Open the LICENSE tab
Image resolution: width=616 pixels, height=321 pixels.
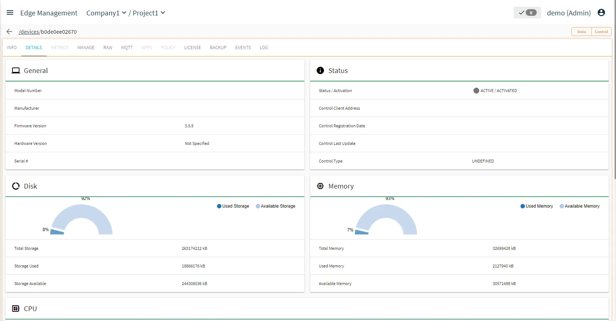(x=193, y=48)
